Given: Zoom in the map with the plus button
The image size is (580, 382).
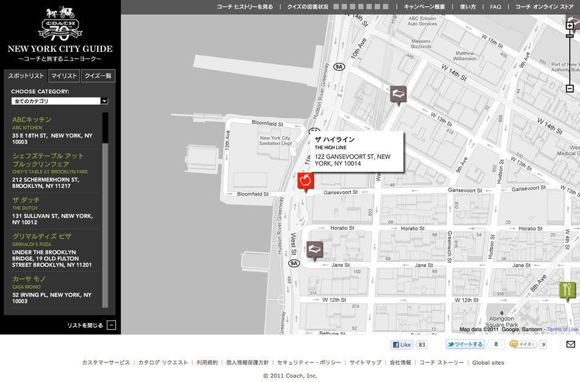Looking at the screenshot, I should click(570, 26).
